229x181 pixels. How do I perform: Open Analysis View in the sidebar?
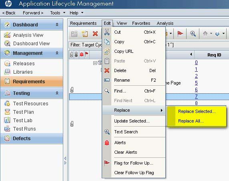coord(28,35)
